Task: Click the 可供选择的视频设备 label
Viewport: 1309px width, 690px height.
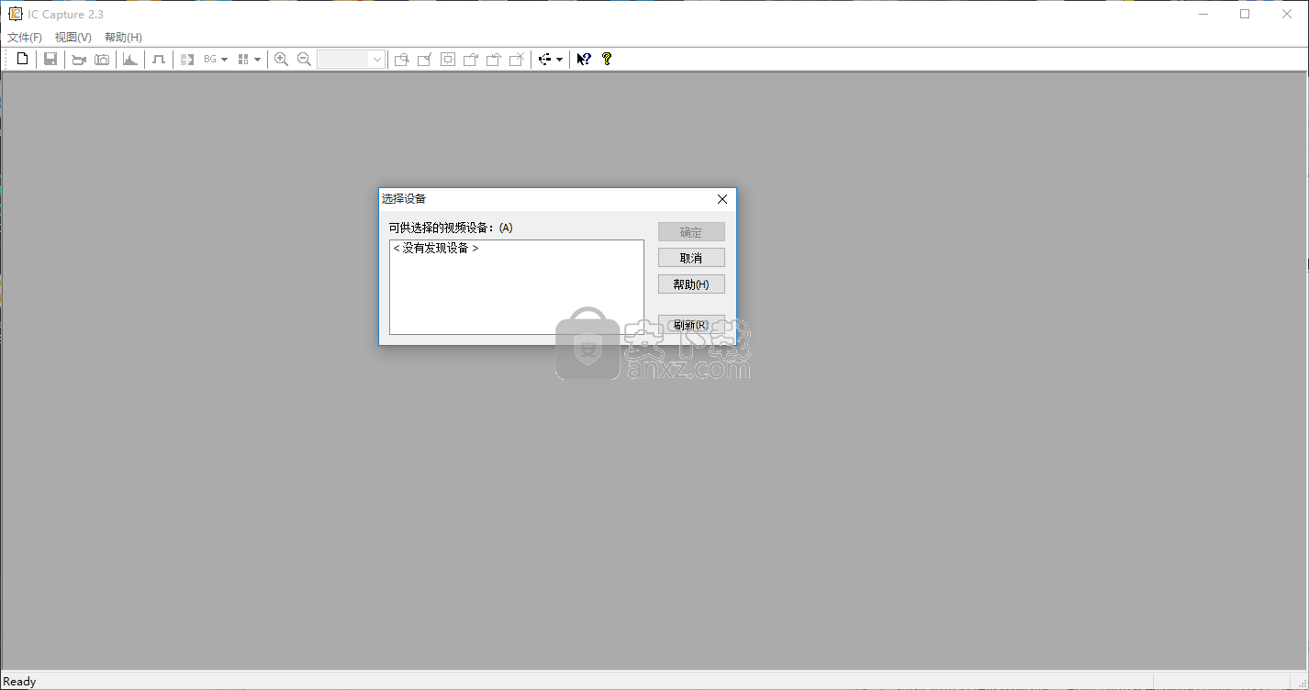Action: coord(451,228)
